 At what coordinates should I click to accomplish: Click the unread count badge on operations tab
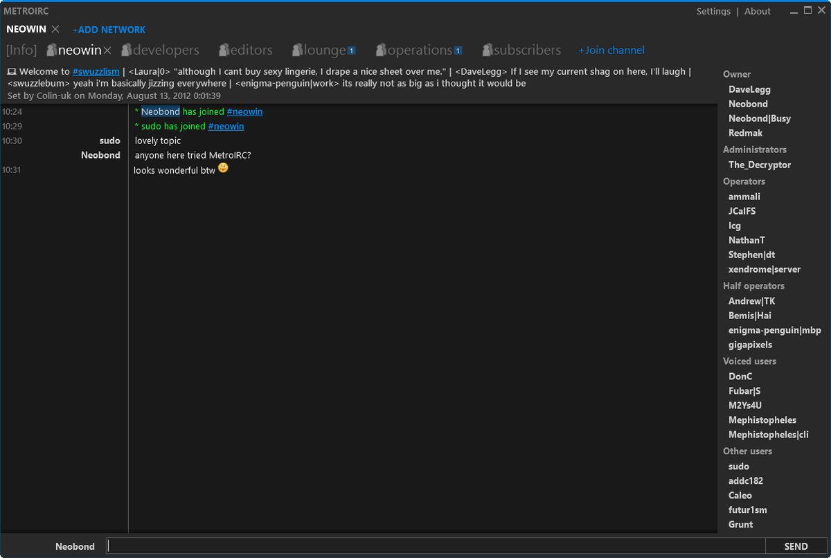pyautogui.click(x=458, y=49)
